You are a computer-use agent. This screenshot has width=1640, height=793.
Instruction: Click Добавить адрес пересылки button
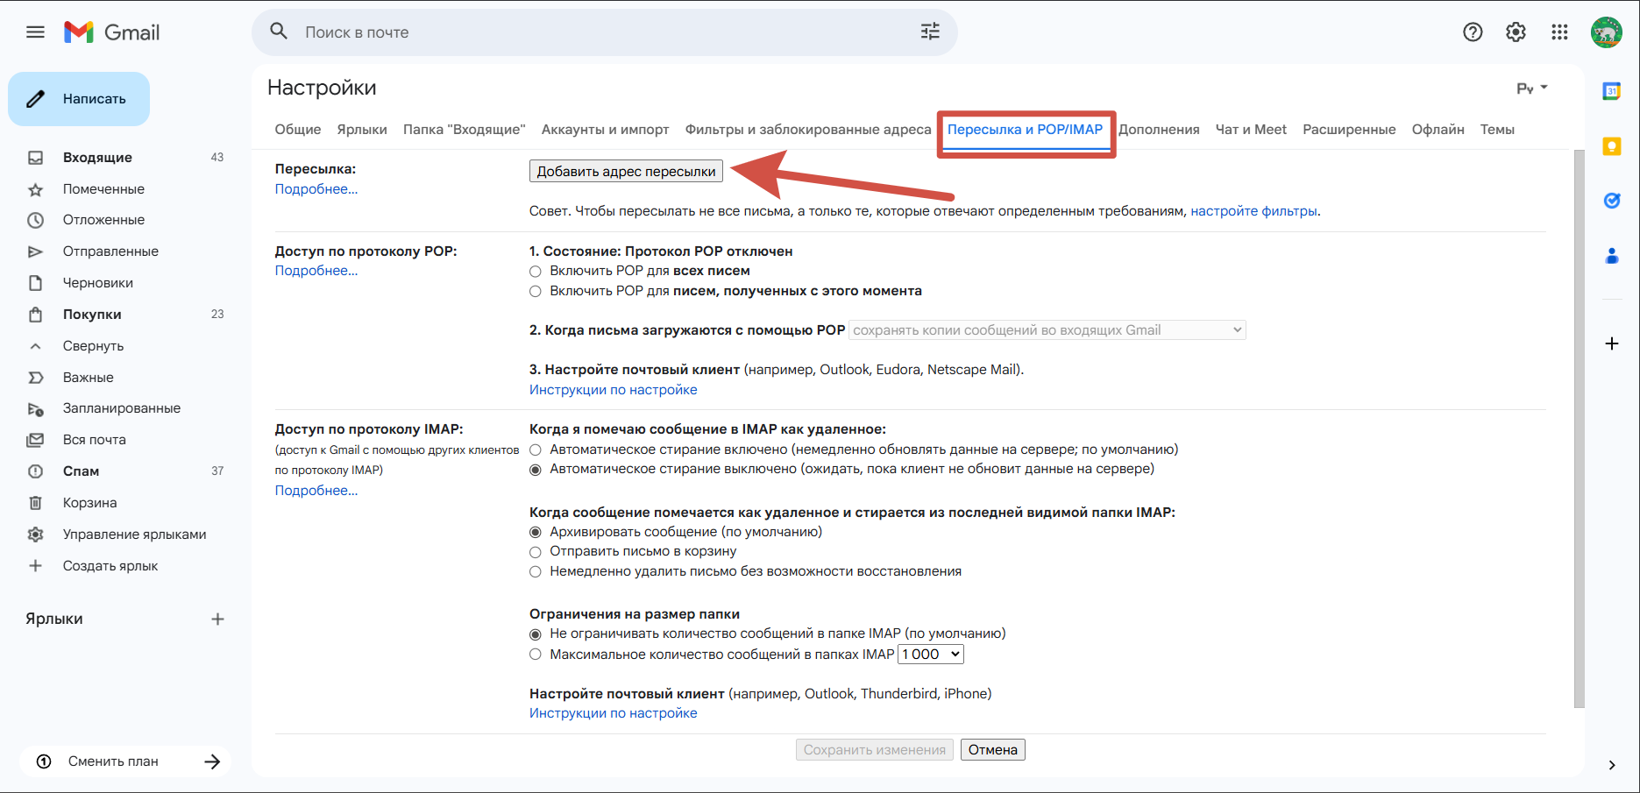pos(626,171)
